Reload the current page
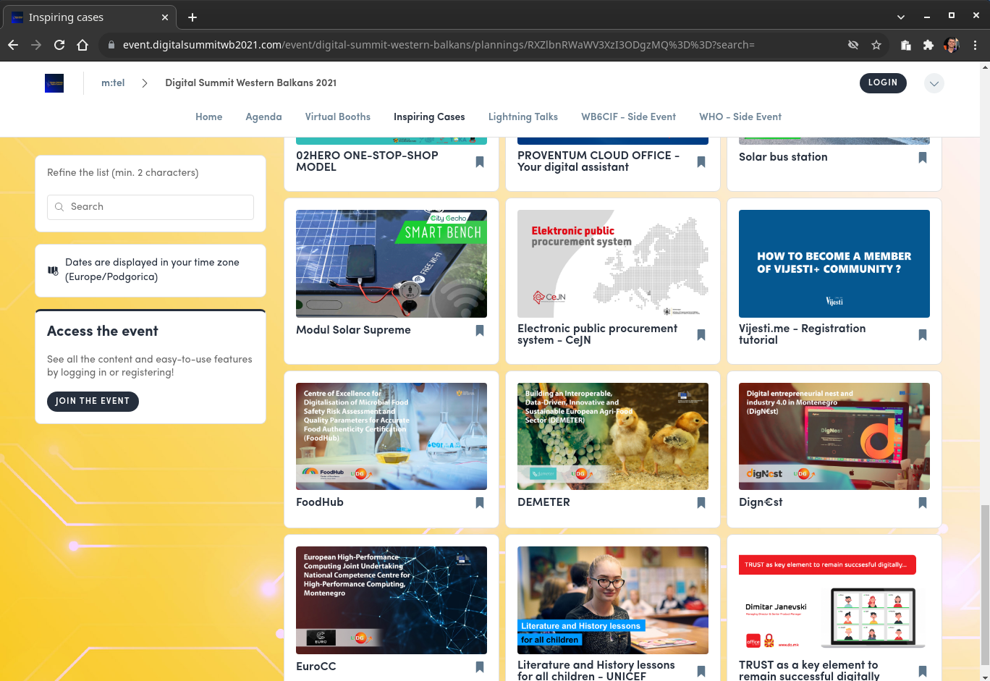The height and width of the screenshot is (681, 990). [x=59, y=45]
